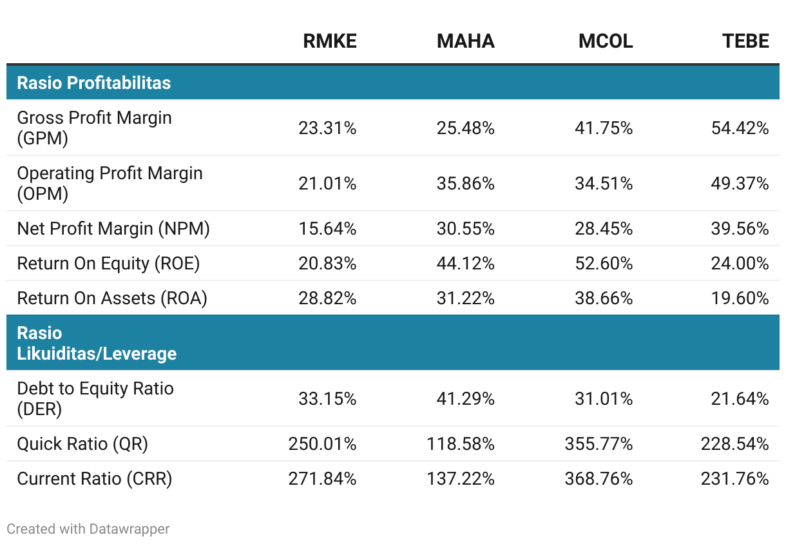This screenshot has height=544, width=786.
Task: Click the RMKE column header
Action: 330,41
